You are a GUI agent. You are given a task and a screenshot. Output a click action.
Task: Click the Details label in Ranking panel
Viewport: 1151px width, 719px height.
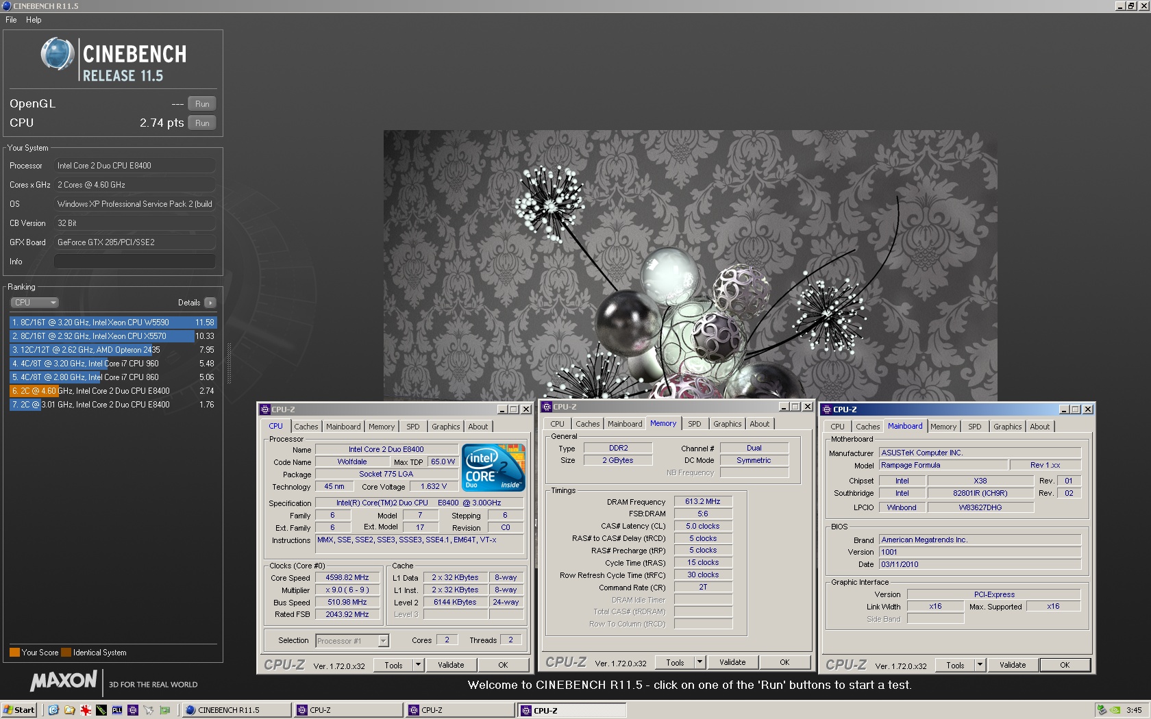point(189,303)
